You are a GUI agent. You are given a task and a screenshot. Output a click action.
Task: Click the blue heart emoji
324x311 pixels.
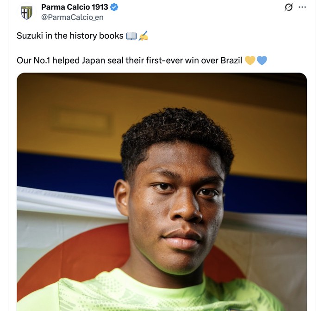262,61
